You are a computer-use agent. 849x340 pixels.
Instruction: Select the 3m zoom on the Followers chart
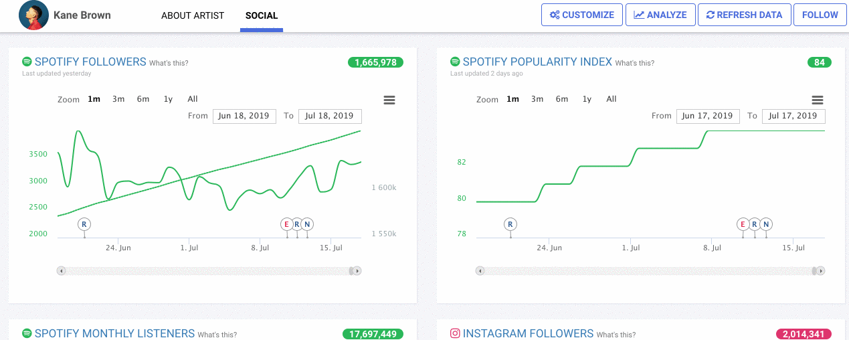click(x=118, y=99)
